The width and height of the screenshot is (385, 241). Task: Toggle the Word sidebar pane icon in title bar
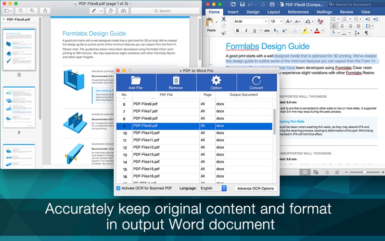(x=233, y=4)
